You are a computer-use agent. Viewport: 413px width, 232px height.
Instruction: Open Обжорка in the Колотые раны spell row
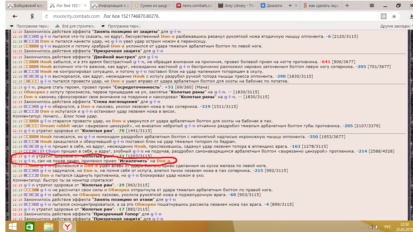pos(34,92)
